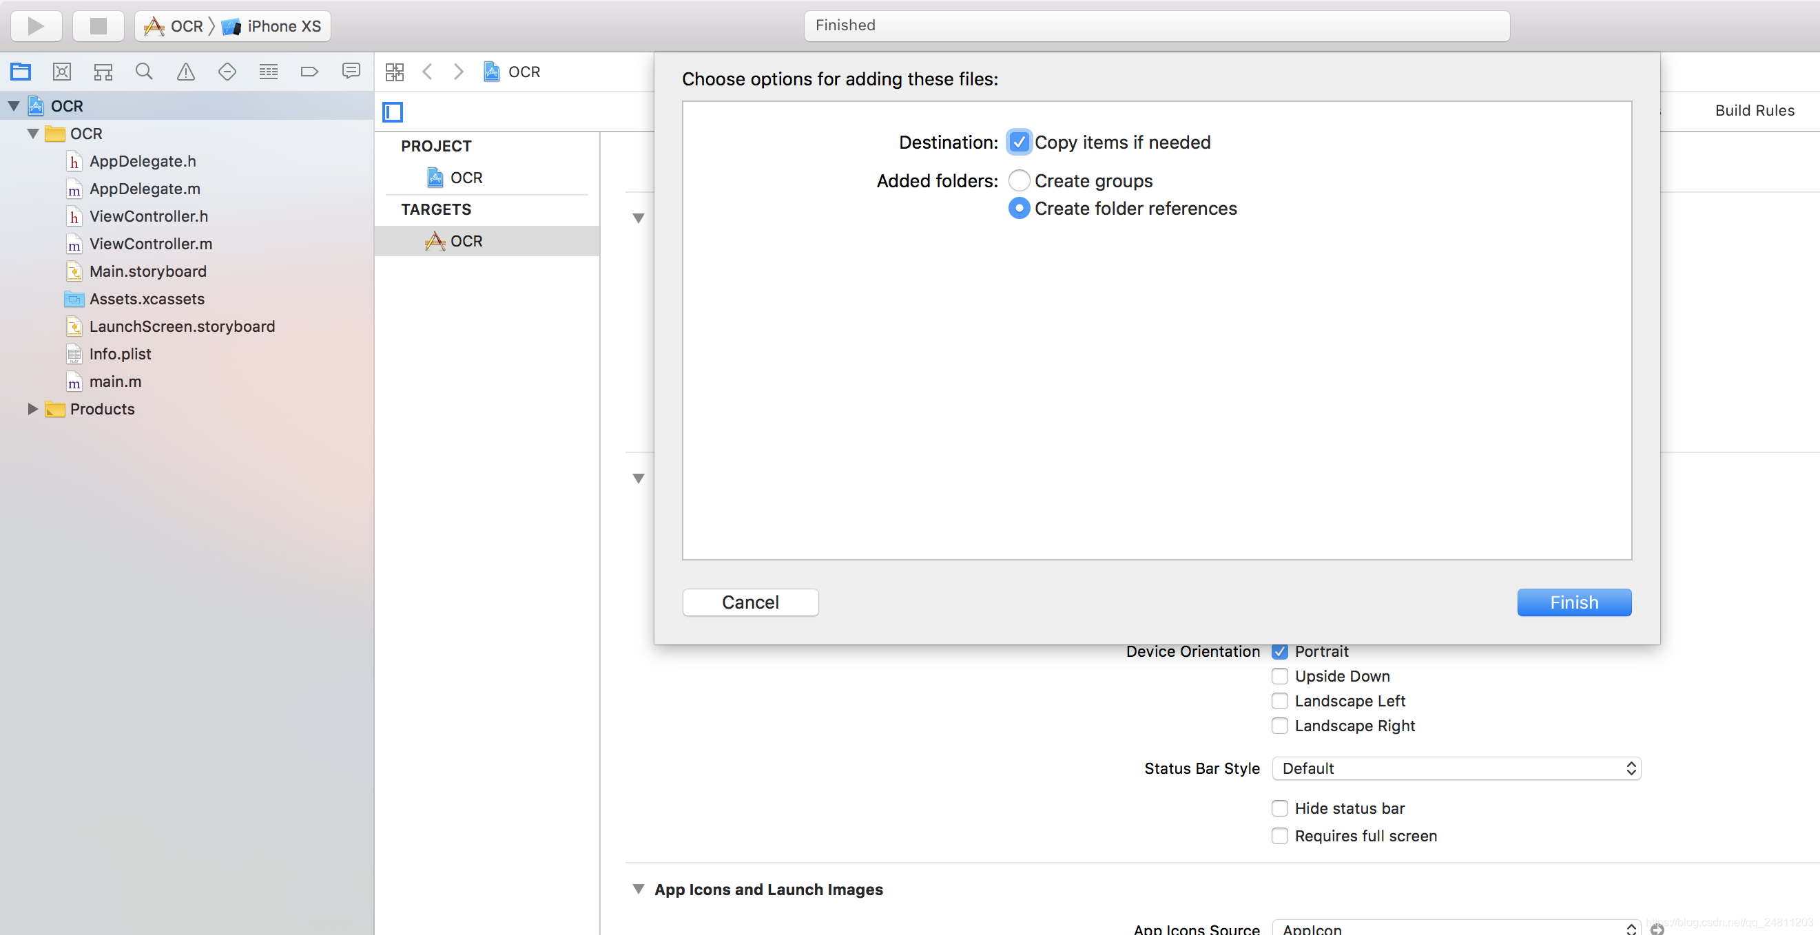
Task: Open main.m file
Action: 114,381
